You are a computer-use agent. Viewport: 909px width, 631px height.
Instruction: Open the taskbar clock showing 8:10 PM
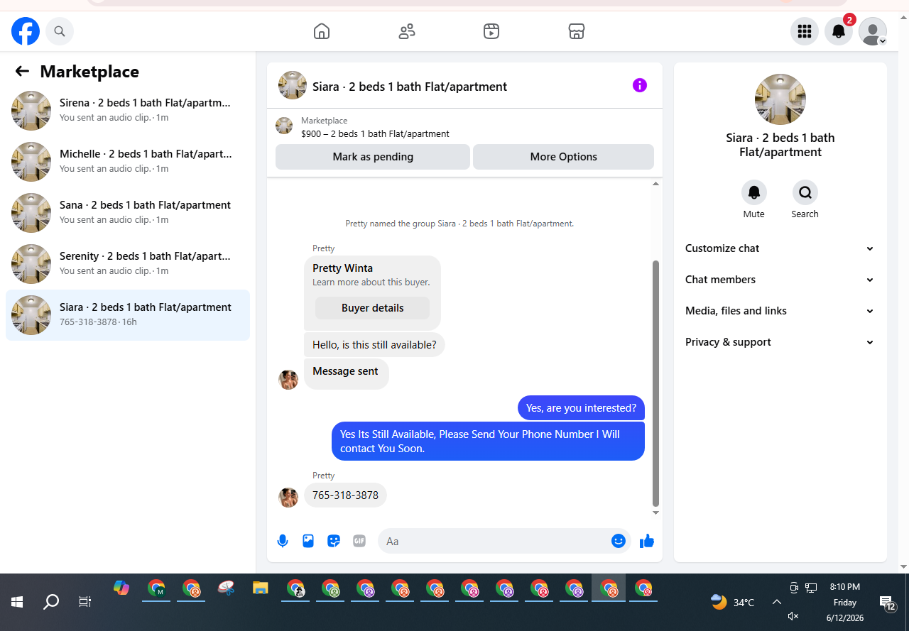click(x=844, y=602)
